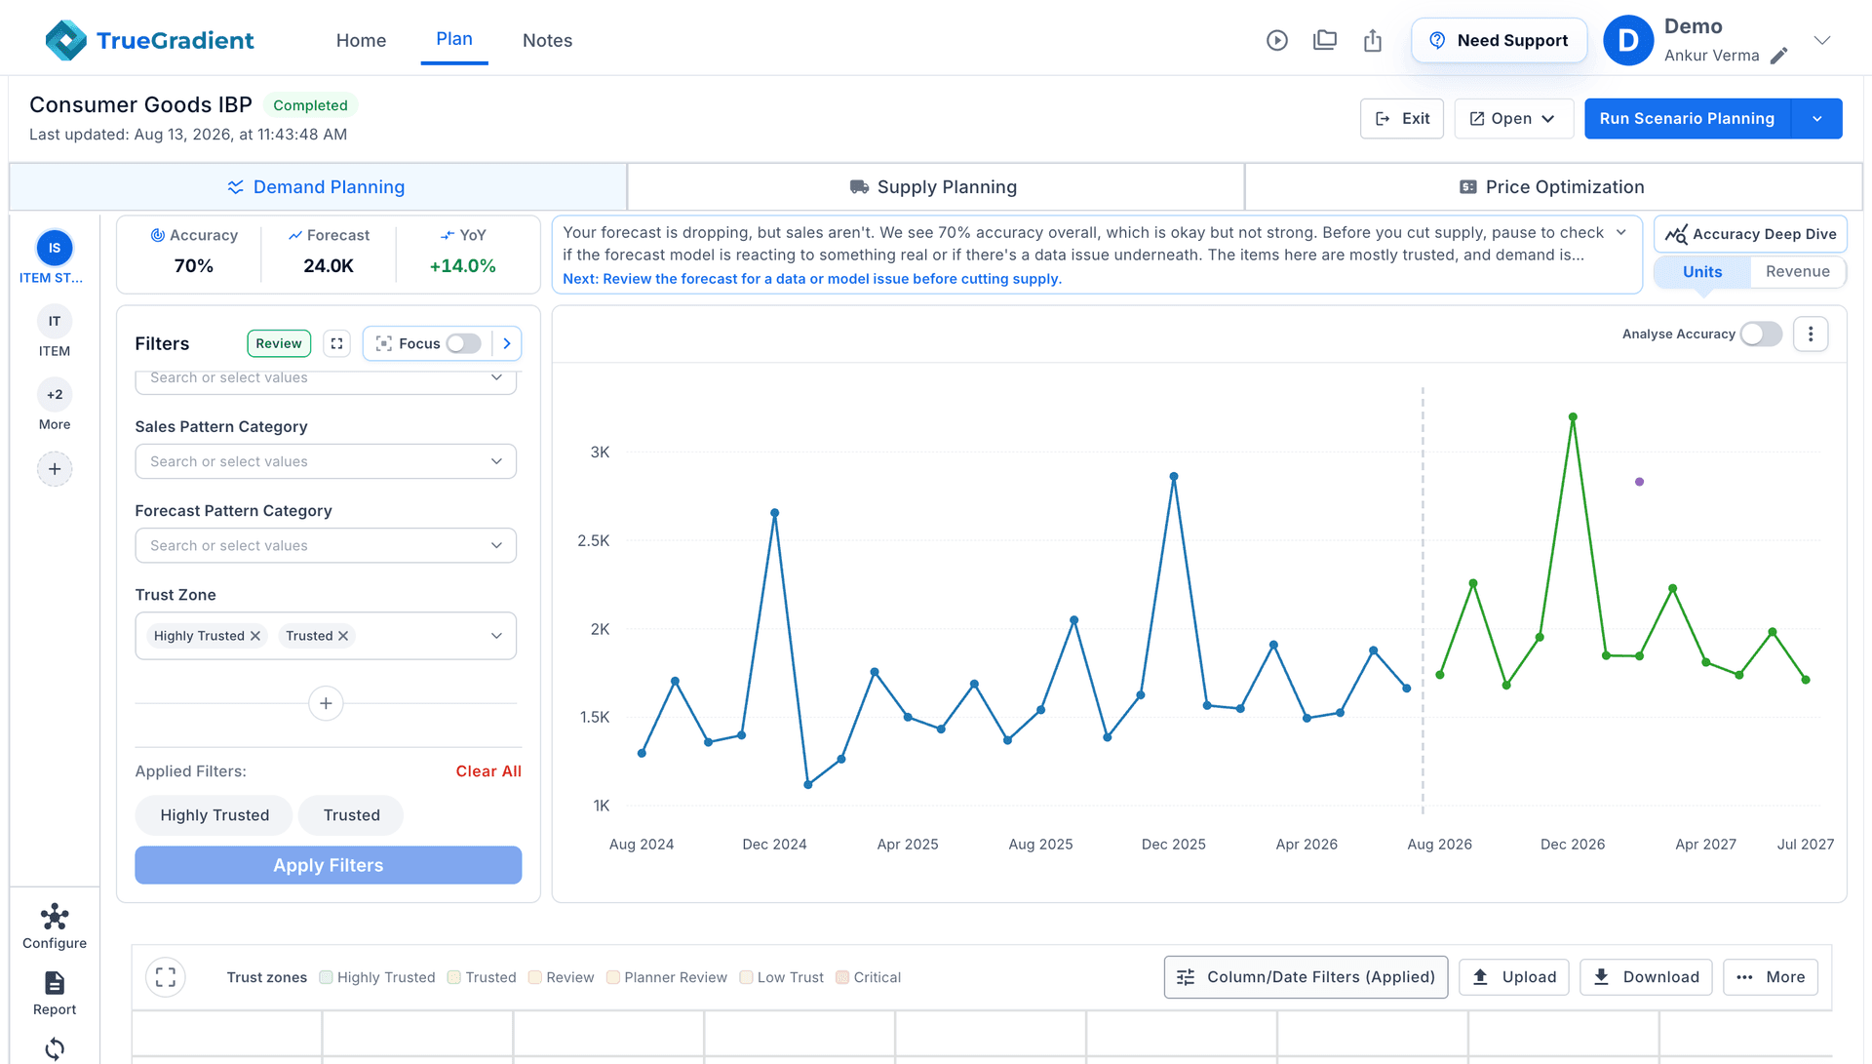Expand the Focus panel right chevron

507,343
